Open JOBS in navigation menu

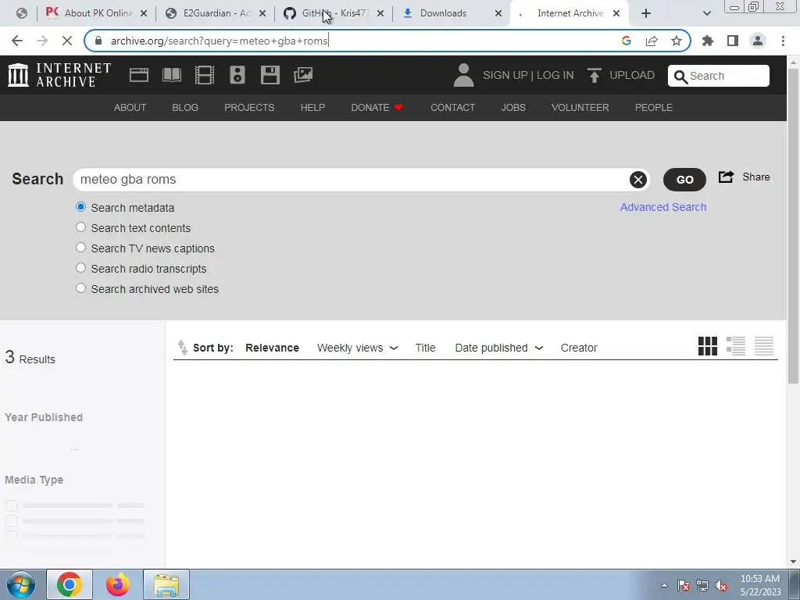click(513, 108)
